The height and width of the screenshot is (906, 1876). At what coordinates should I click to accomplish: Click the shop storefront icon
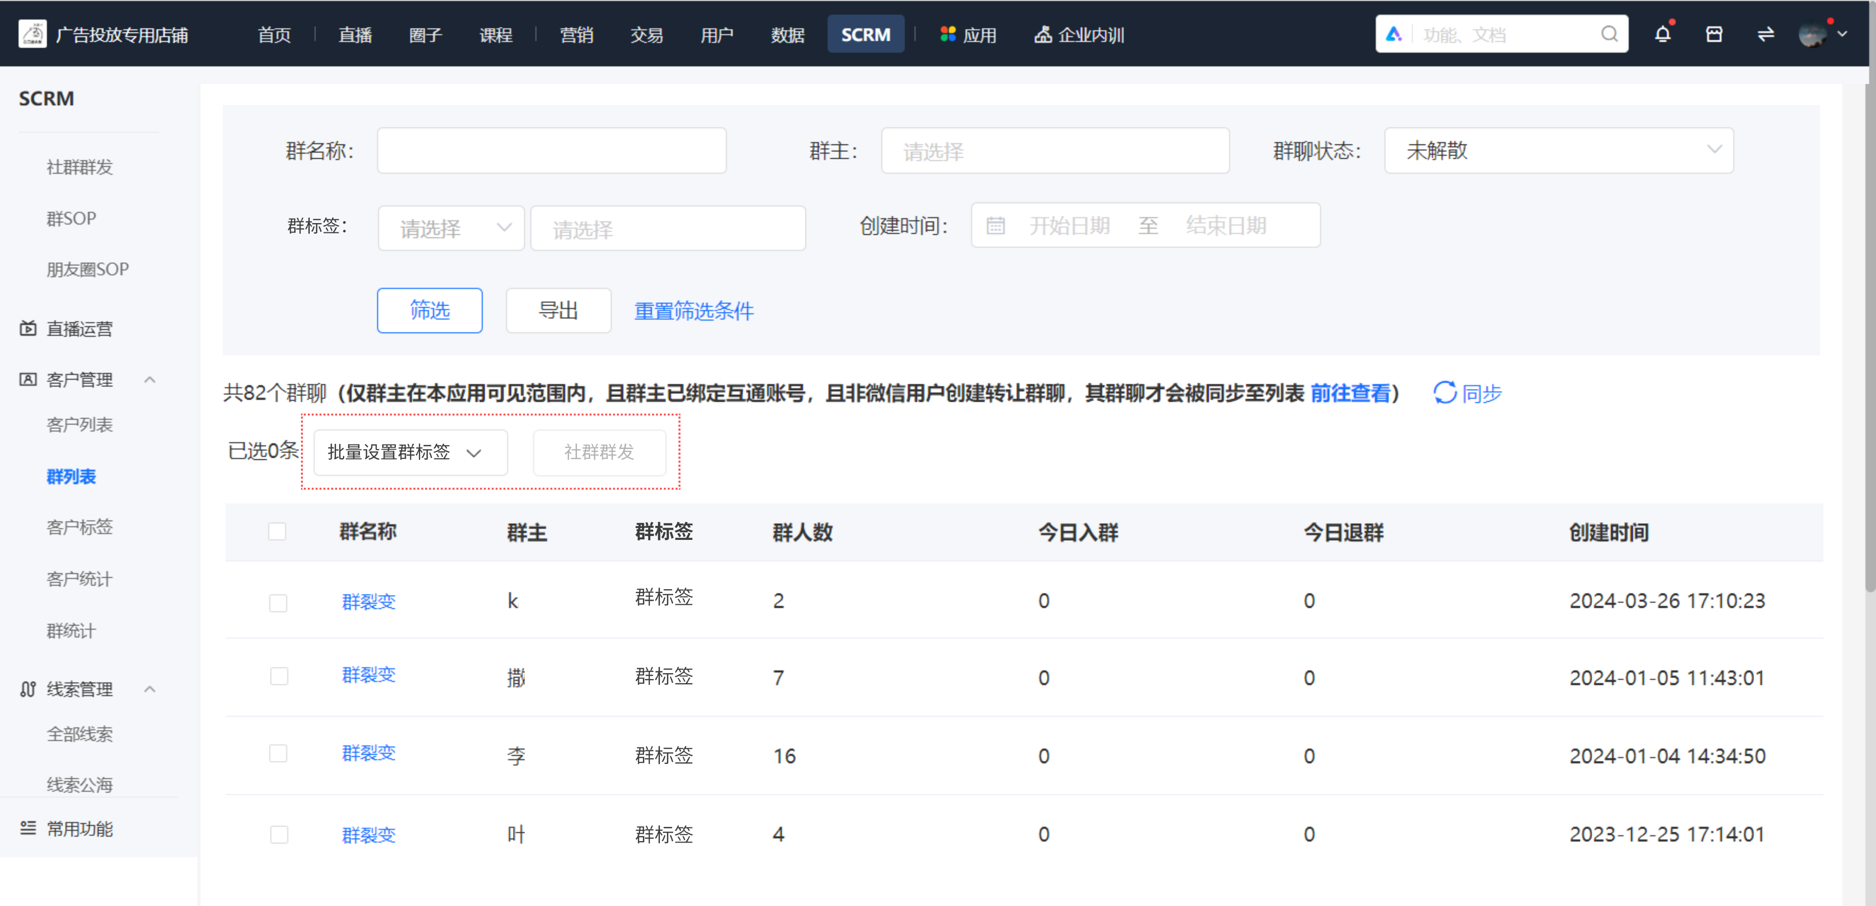[1714, 34]
